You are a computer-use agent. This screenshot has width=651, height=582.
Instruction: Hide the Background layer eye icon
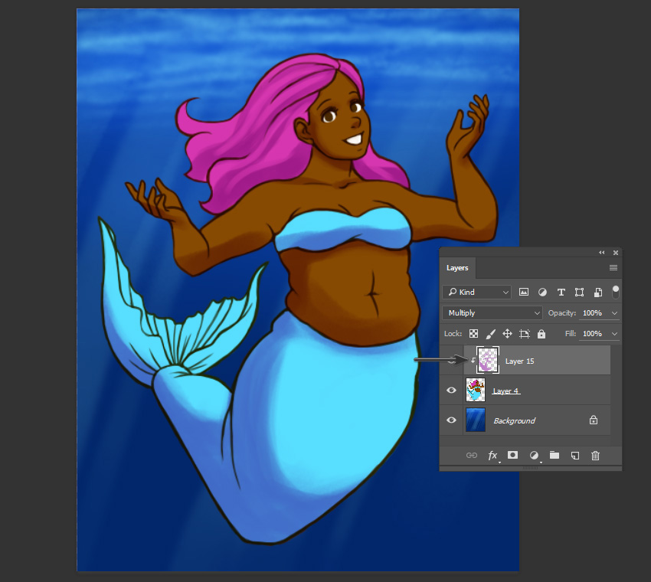(x=451, y=420)
